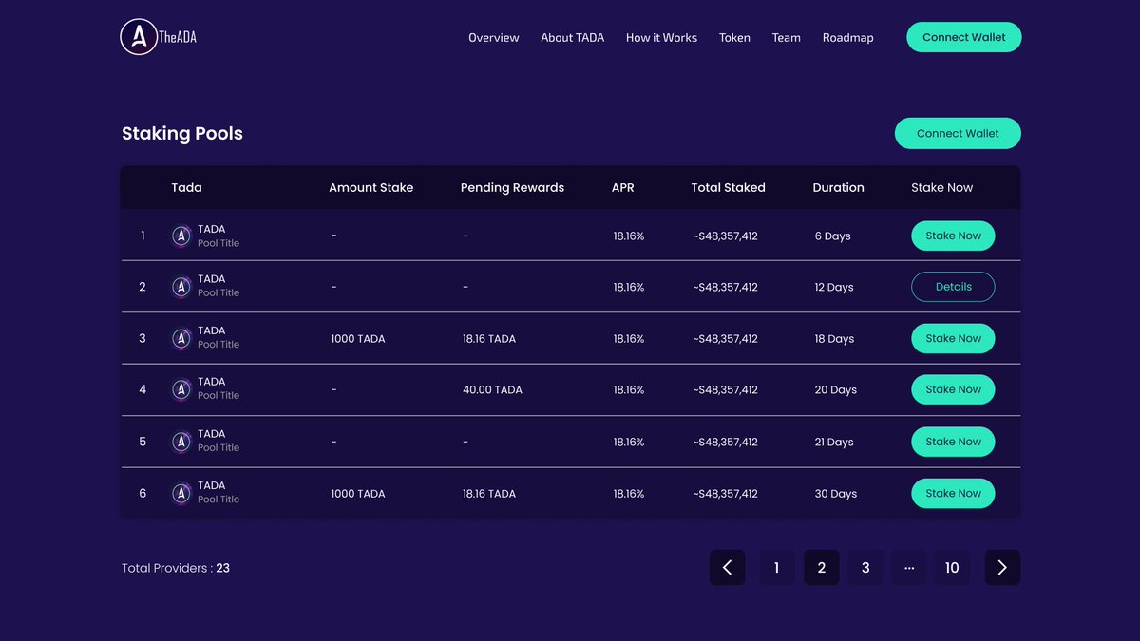The width and height of the screenshot is (1140, 641).
Task: Click Stake Now for the 30 Days pool
Action: pyautogui.click(x=953, y=493)
